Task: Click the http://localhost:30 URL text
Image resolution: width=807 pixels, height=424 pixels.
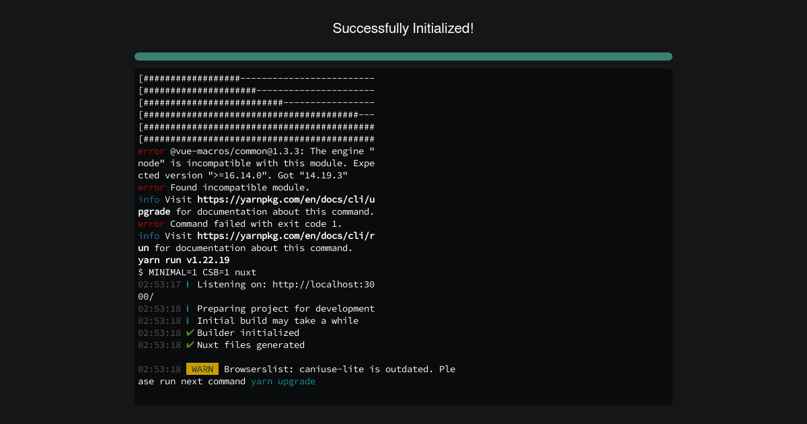Action: pyautogui.click(x=323, y=284)
